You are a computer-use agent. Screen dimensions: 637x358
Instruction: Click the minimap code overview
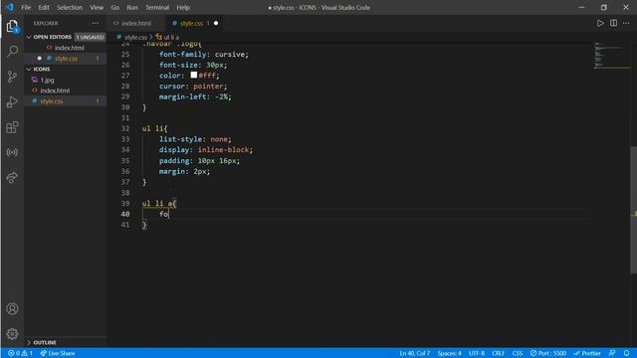611,55
